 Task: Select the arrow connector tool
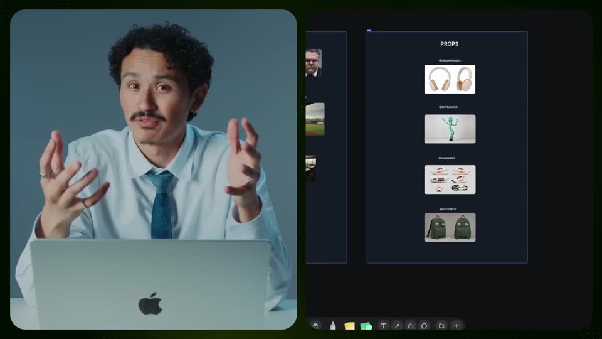(x=398, y=326)
